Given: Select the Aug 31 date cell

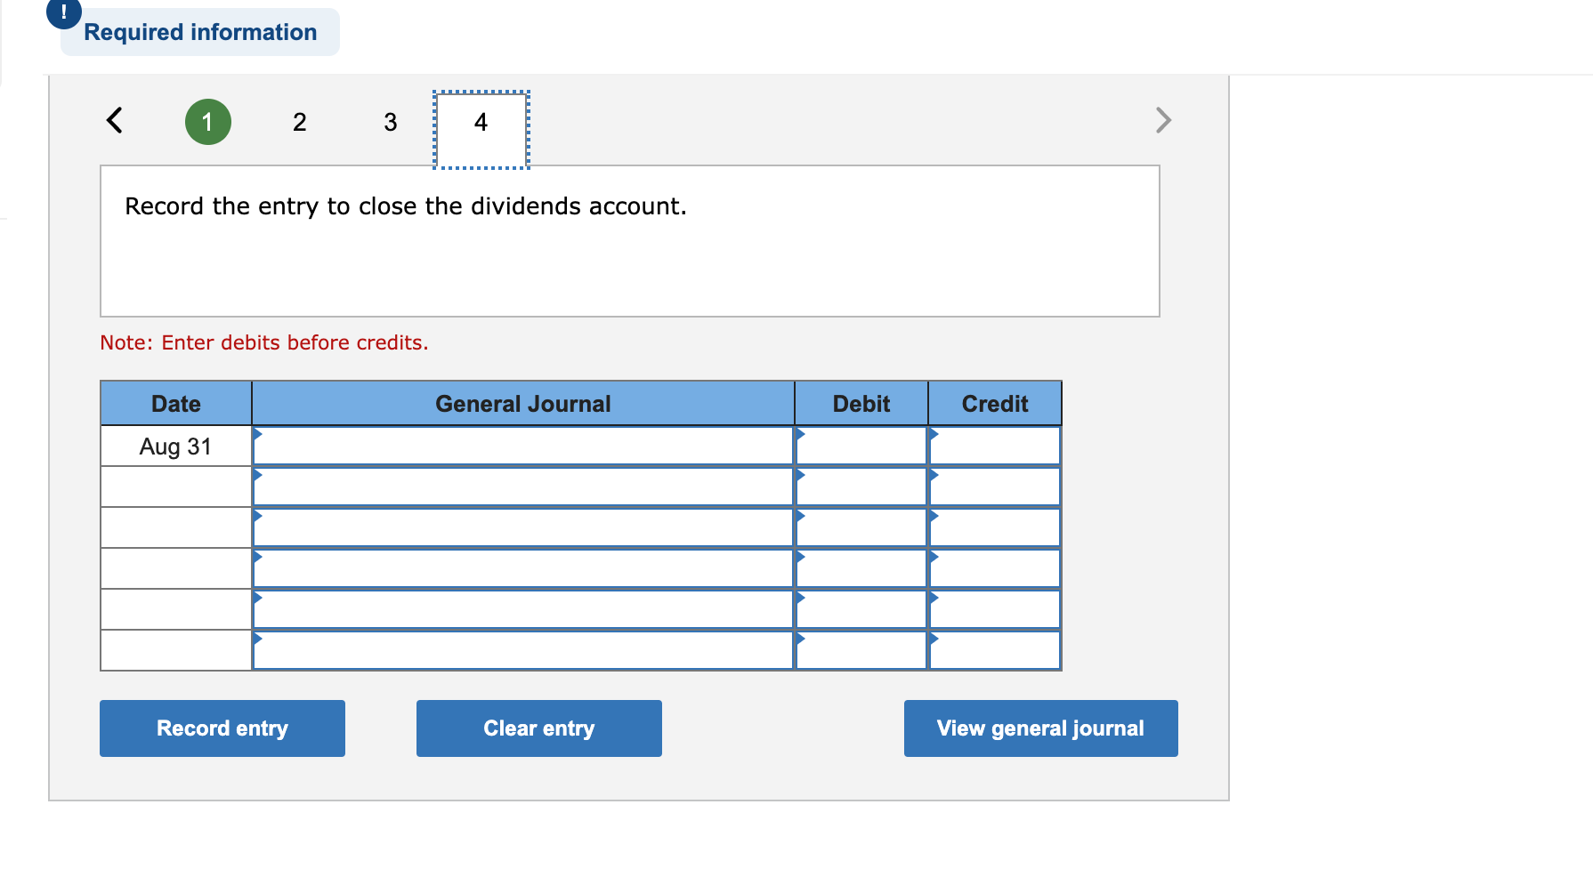Looking at the screenshot, I should (176, 446).
